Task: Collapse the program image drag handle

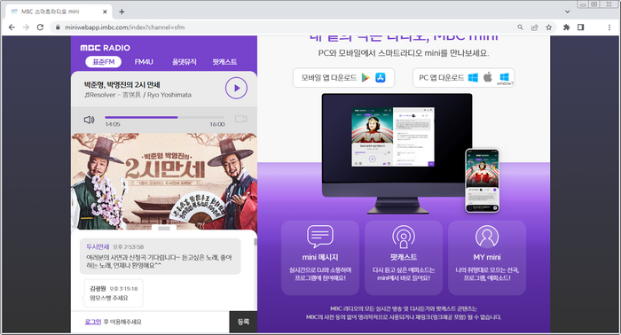Action: [164, 229]
